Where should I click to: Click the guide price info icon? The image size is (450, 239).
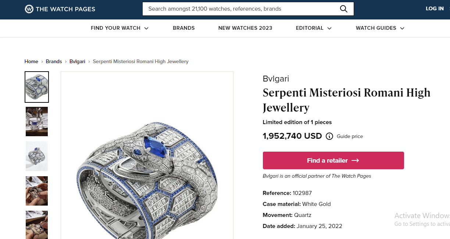point(329,136)
